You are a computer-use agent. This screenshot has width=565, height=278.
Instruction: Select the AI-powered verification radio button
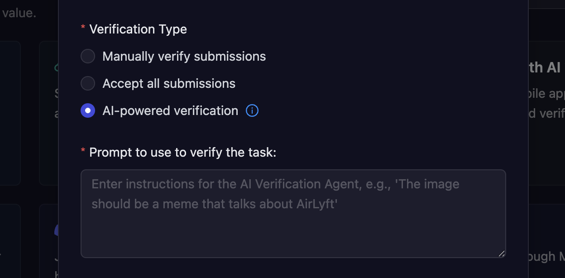[x=88, y=110]
